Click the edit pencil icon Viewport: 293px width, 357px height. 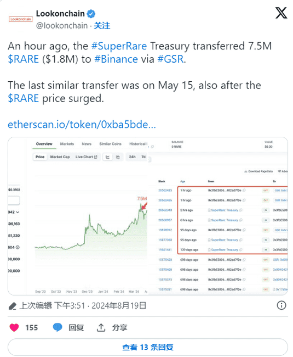(x=12, y=306)
